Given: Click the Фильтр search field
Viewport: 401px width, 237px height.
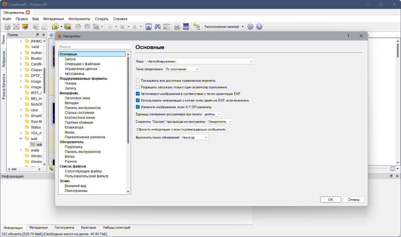Looking at the screenshot, I should [95, 46].
